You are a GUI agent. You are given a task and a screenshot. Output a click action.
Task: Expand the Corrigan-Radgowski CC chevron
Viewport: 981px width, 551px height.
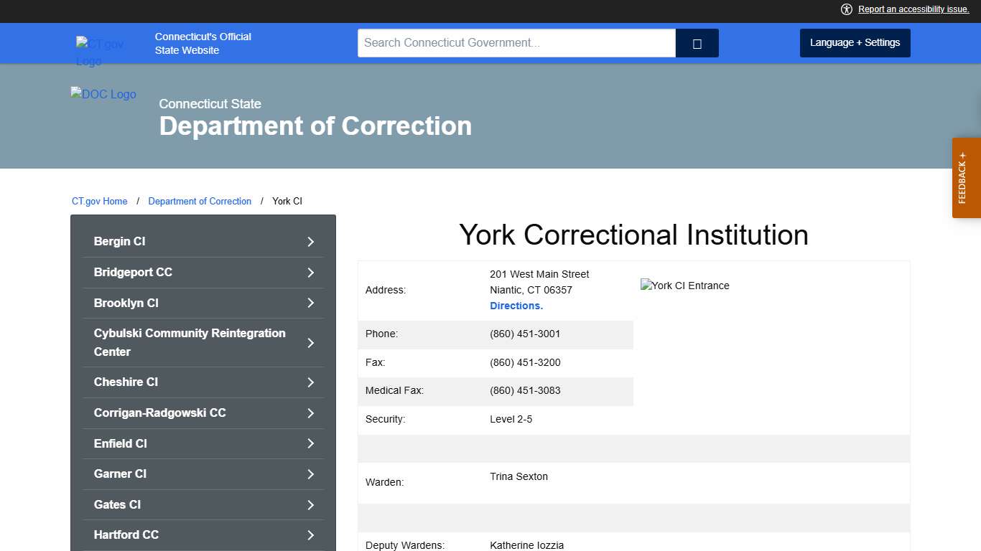pyautogui.click(x=310, y=413)
